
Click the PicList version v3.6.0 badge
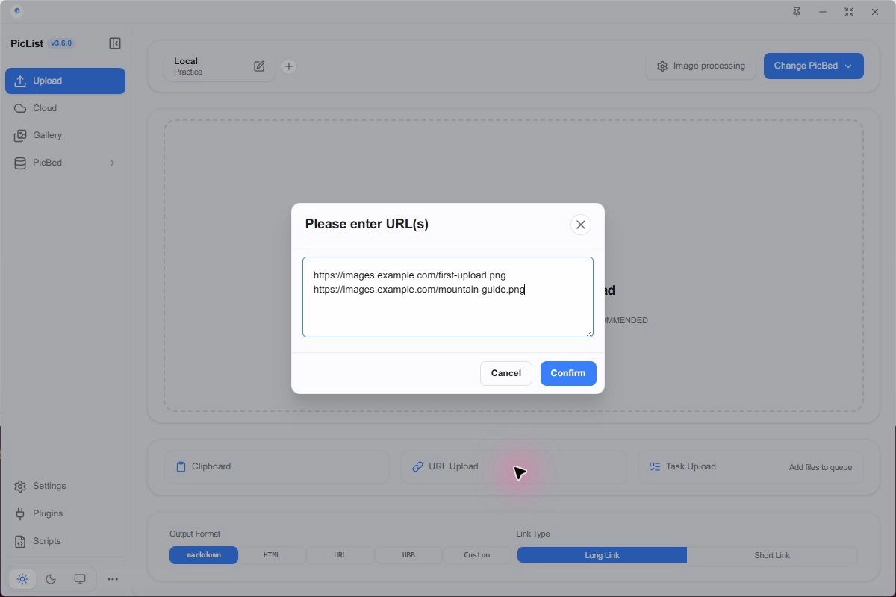tap(61, 43)
